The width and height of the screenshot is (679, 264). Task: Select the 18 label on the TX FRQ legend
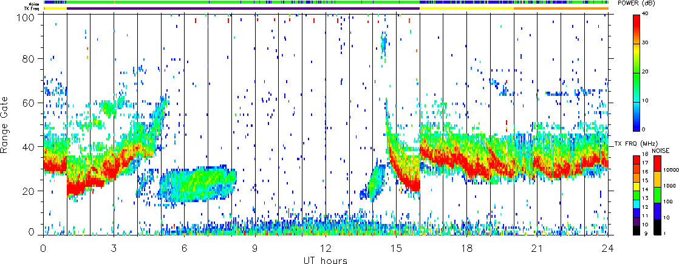pos(645,154)
